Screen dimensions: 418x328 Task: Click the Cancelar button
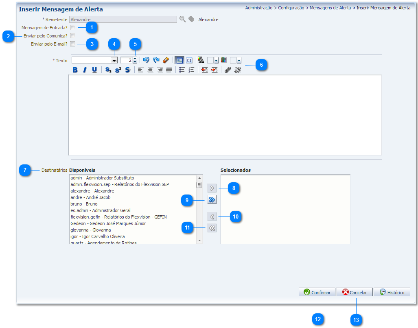tap(354, 292)
